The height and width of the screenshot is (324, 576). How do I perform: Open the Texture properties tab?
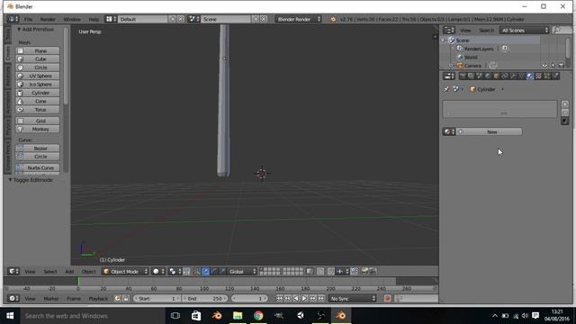coord(539,76)
